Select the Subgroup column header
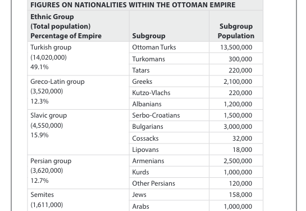The image size is (306, 211). tap(169, 26)
